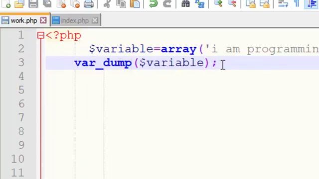Open a file using the folder icon

click(19, 3)
